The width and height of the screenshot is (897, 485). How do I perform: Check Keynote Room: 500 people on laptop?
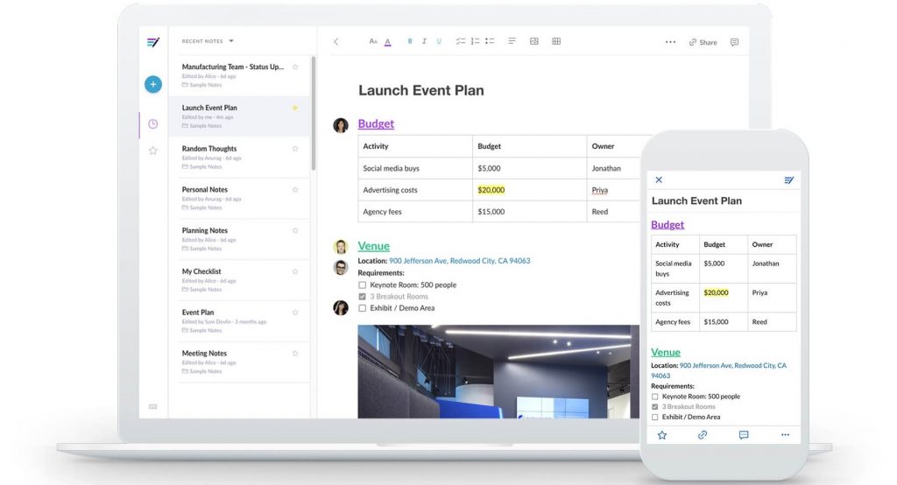click(x=362, y=285)
